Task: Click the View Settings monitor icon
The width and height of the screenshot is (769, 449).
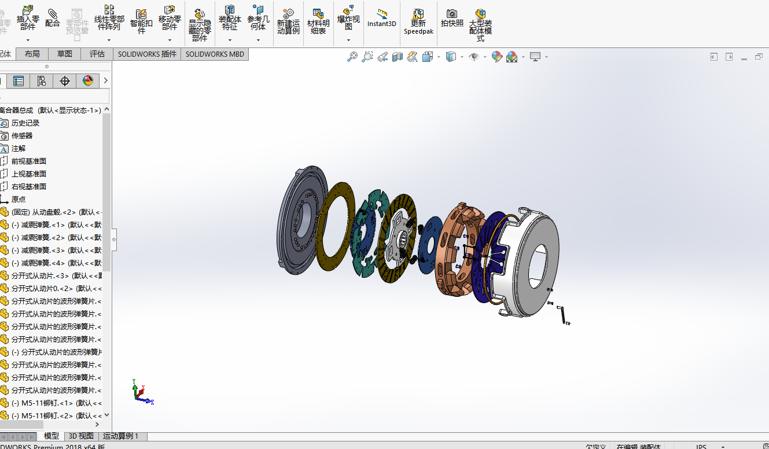Action: (535, 57)
